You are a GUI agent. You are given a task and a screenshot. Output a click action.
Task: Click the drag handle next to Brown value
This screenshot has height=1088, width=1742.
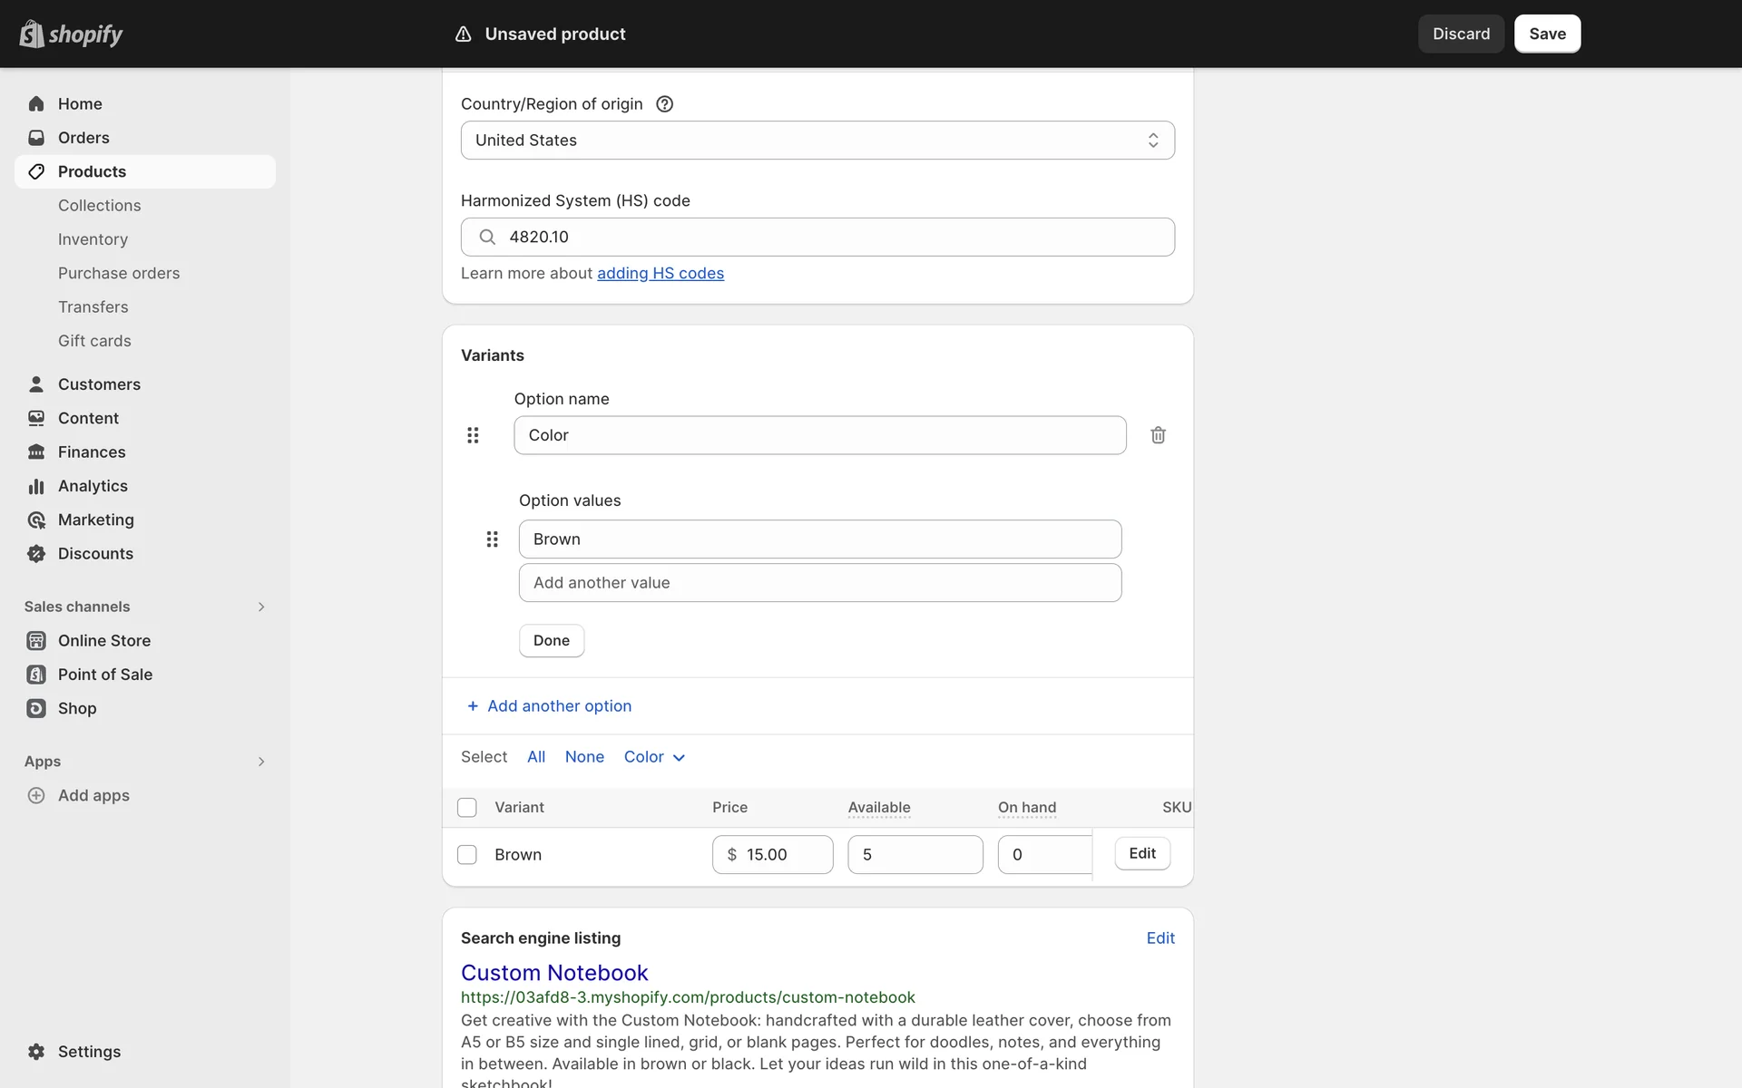coord(492,539)
